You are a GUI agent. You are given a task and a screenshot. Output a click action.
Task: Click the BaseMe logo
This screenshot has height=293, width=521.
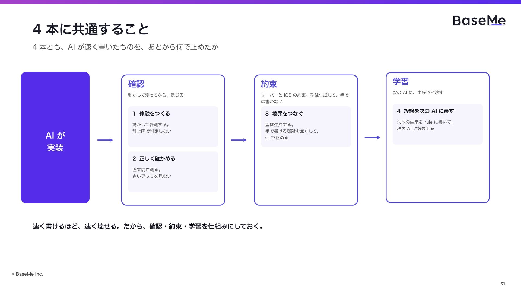(479, 21)
